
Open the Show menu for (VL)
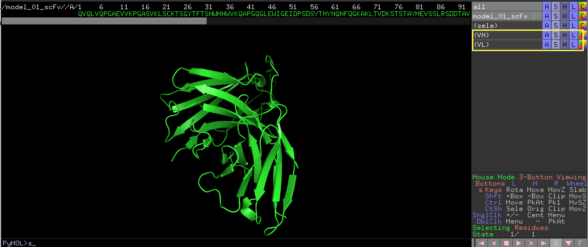coord(556,45)
